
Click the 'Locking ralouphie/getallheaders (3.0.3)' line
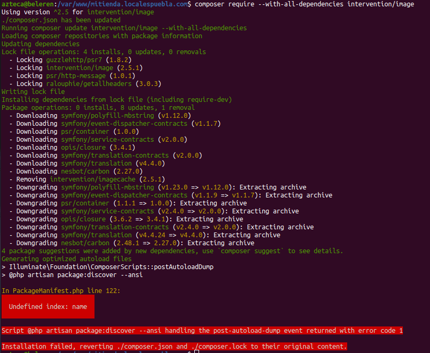tap(85, 84)
